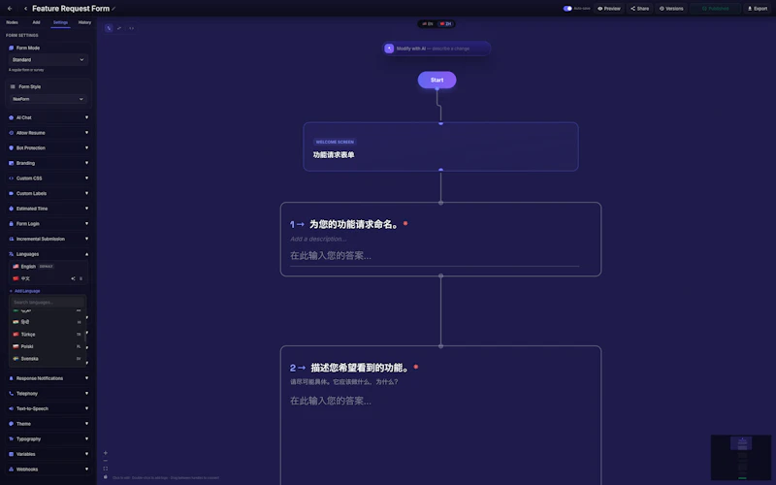Select English default language row
Image resolution: width=776 pixels, height=485 pixels.
[48, 266]
